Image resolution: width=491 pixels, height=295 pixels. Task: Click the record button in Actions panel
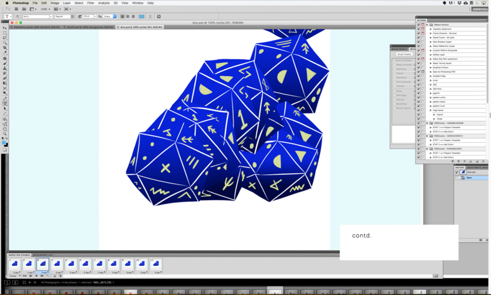click(x=459, y=161)
